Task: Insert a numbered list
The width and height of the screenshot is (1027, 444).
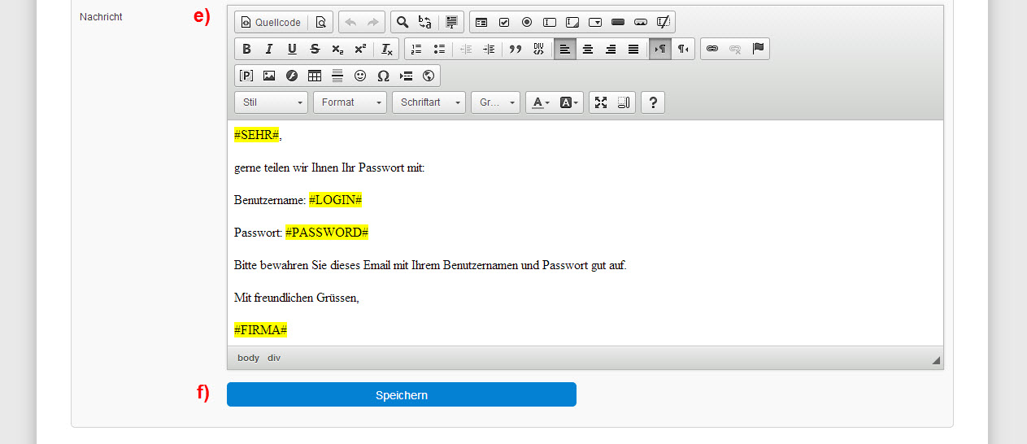Action: tap(416, 49)
